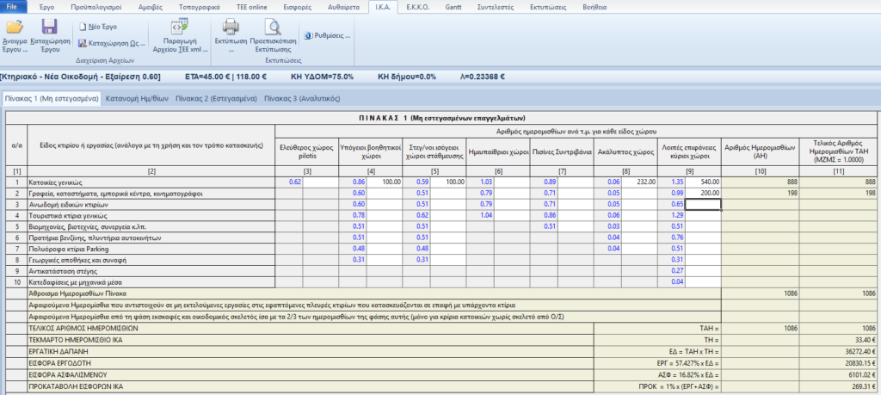Open Προεπισκόπηση Εκτύπωσης print preview
The width and height of the screenshot is (881, 395).
(x=272, y=28)
